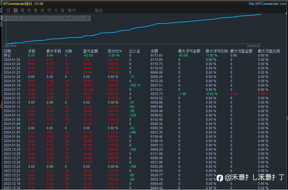The height and width of the screenshot is (190, 288).
Task: Switch to the 综 summary tab
Action: [x=9, y=10]
